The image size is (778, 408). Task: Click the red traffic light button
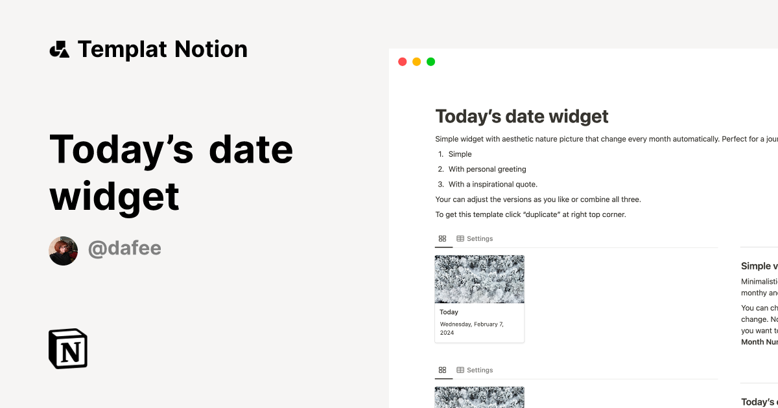coord(402,62)
